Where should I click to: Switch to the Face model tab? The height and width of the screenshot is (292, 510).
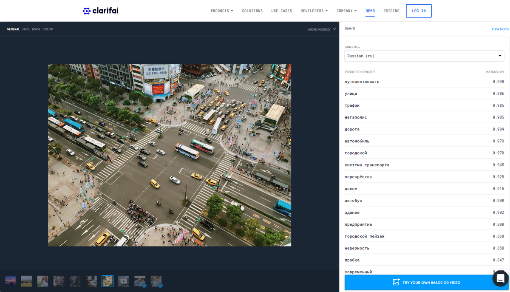coord(26,29)
